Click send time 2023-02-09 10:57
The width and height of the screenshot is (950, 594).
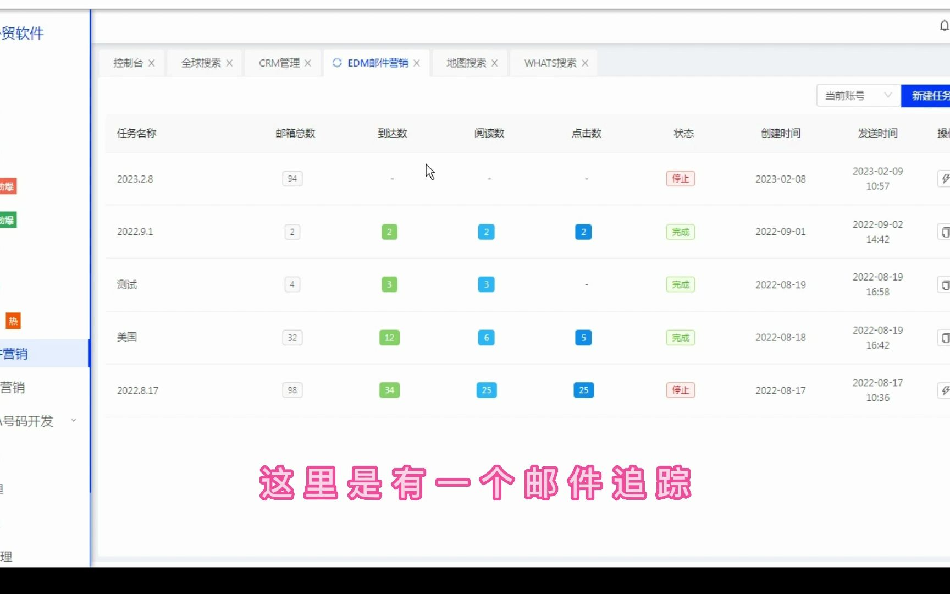(x=877, y=179)
